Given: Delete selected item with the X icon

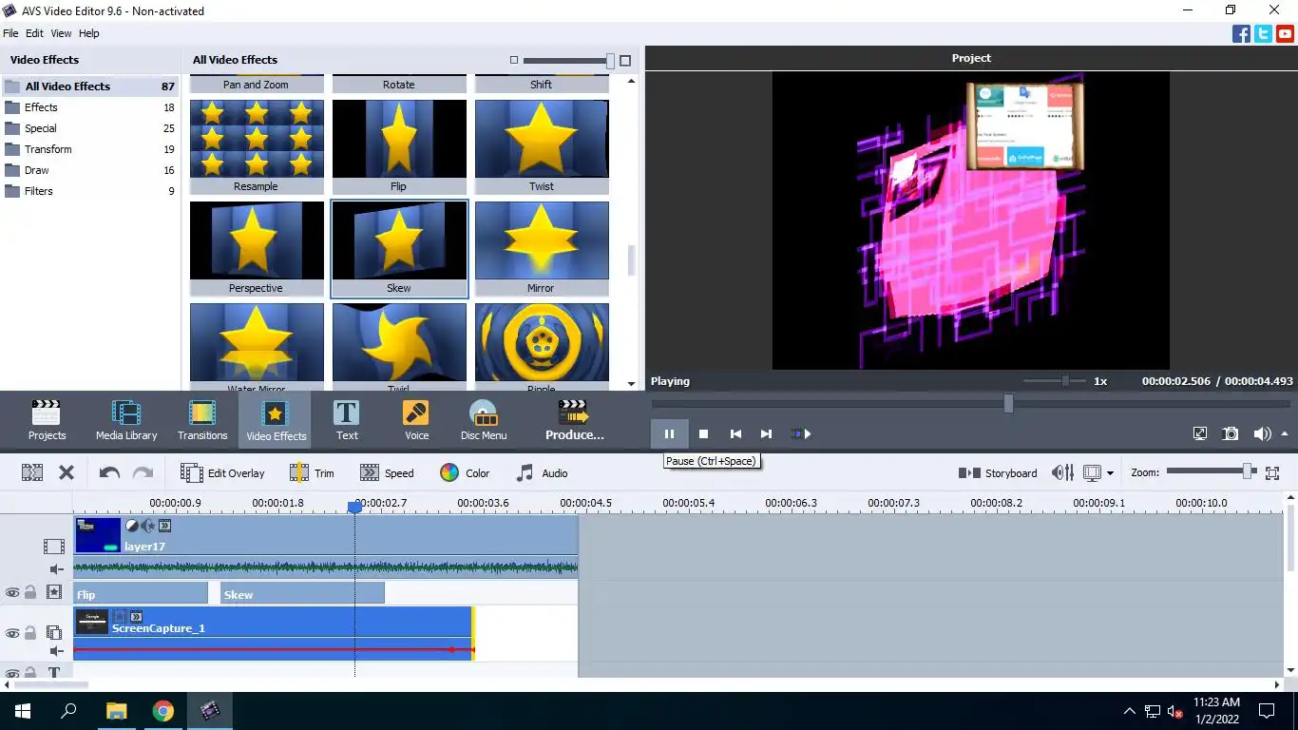Looking at the screenshot, I should 67,472.
